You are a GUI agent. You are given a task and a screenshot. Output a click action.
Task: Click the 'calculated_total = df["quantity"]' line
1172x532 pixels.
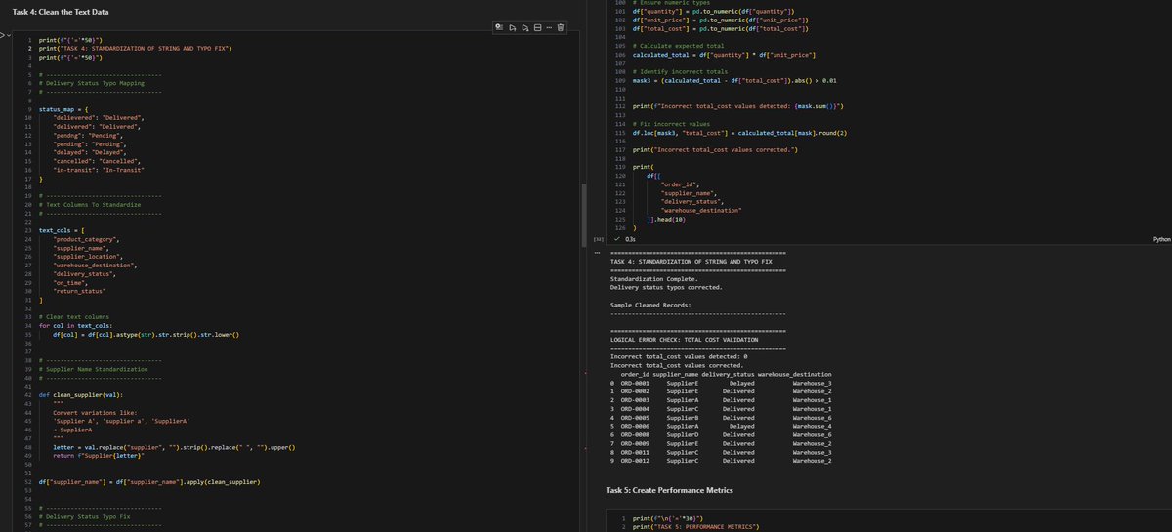tap(724, 55)
